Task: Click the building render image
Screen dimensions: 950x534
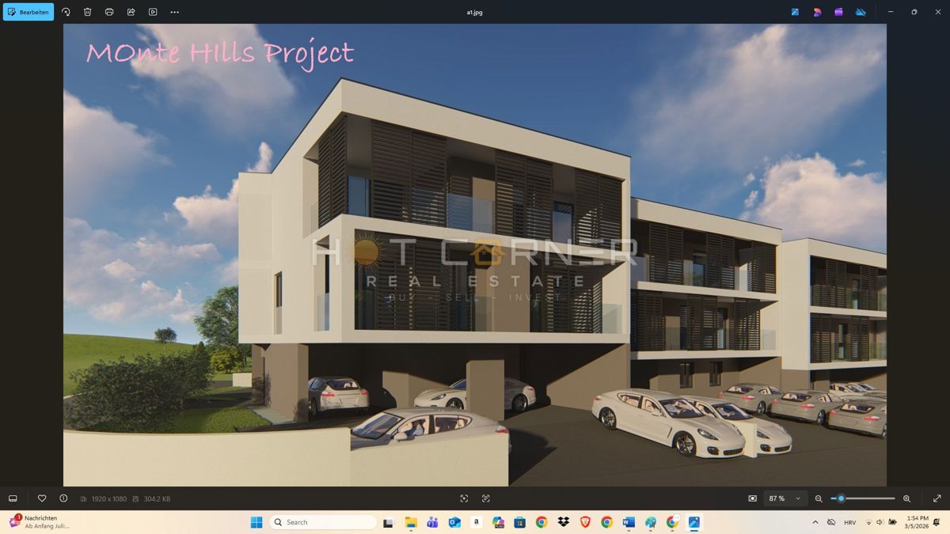Action: pyautogui.click(x=475, y=255)
